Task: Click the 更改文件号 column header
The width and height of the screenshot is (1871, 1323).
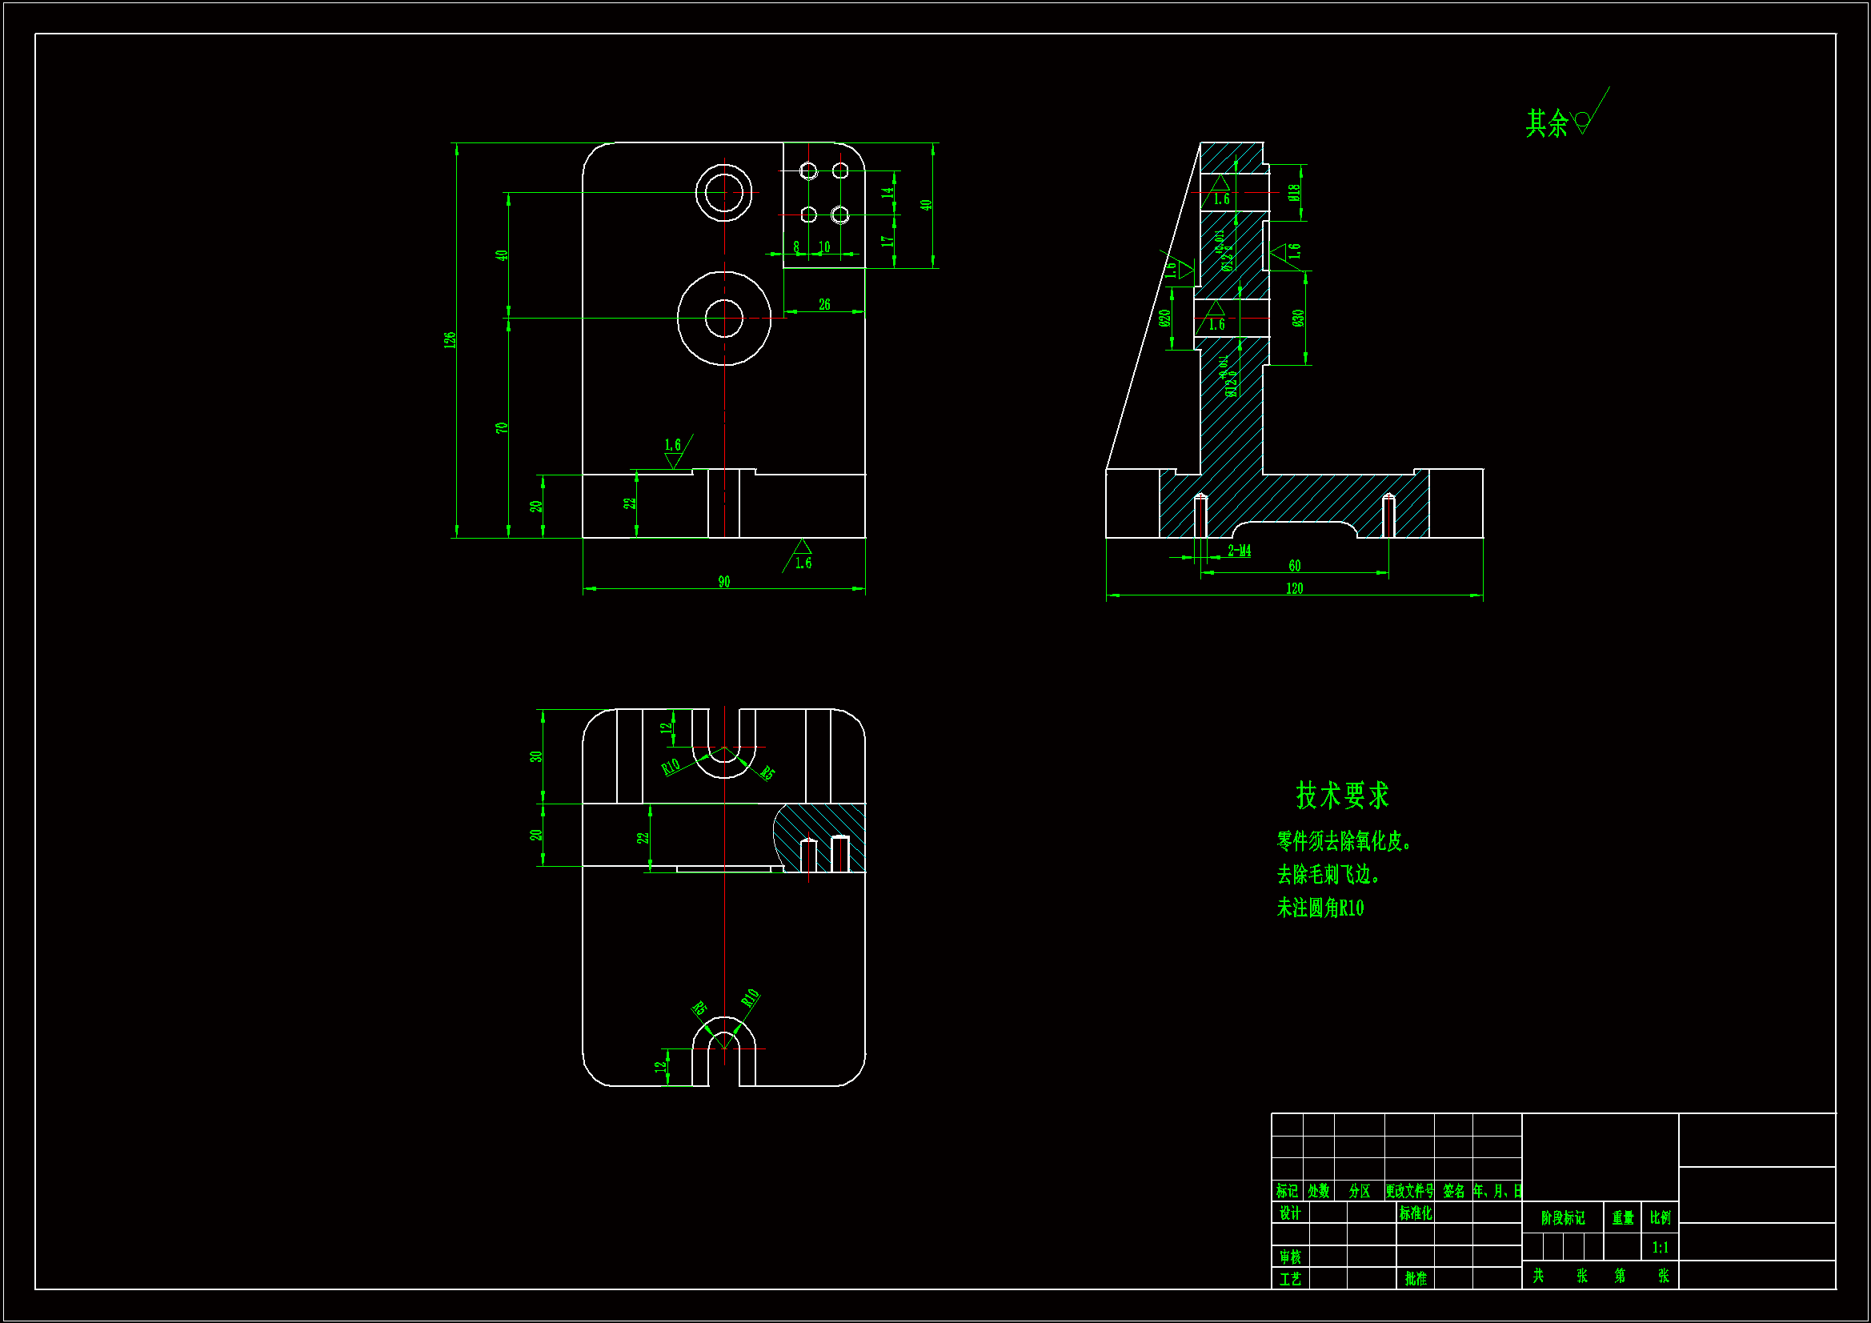Action: (x=1409, y=1191)
